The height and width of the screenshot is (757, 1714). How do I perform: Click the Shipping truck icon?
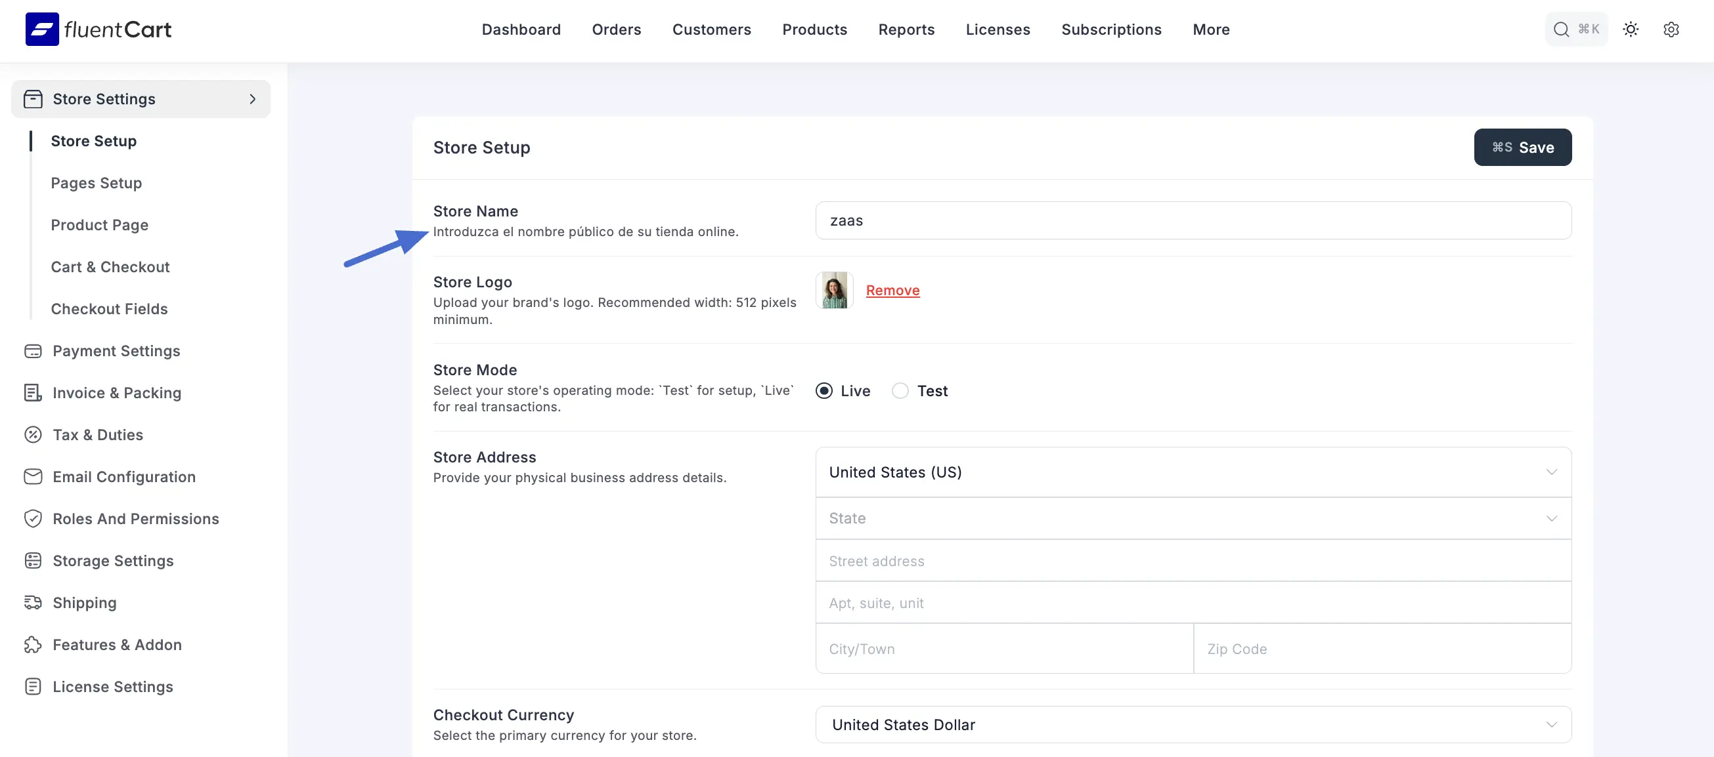coord(33,603)
